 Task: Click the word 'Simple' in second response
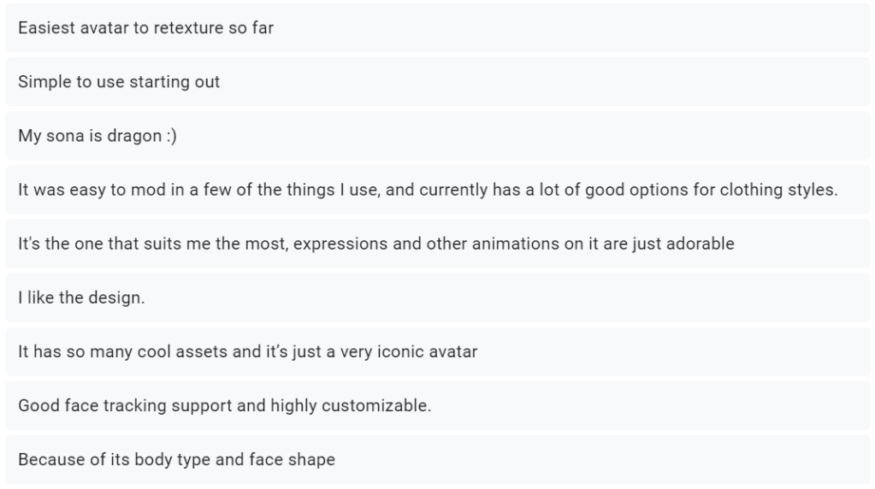click(x=42, y=82)
